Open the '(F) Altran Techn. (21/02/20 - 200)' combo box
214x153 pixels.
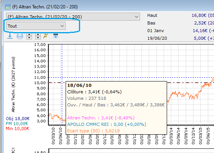73,17
